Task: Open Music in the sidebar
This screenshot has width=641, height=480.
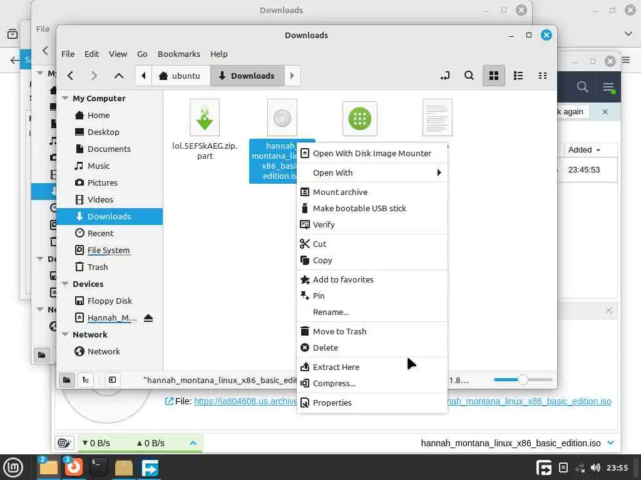Action: [x=110, y=166]
